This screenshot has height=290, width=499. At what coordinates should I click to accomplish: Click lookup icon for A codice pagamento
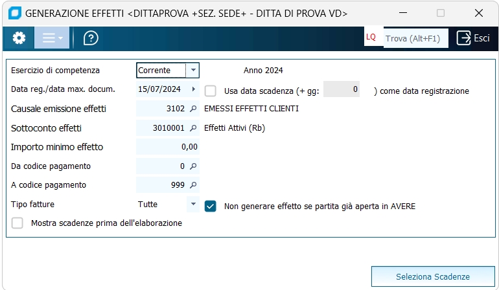coord(192,185)
